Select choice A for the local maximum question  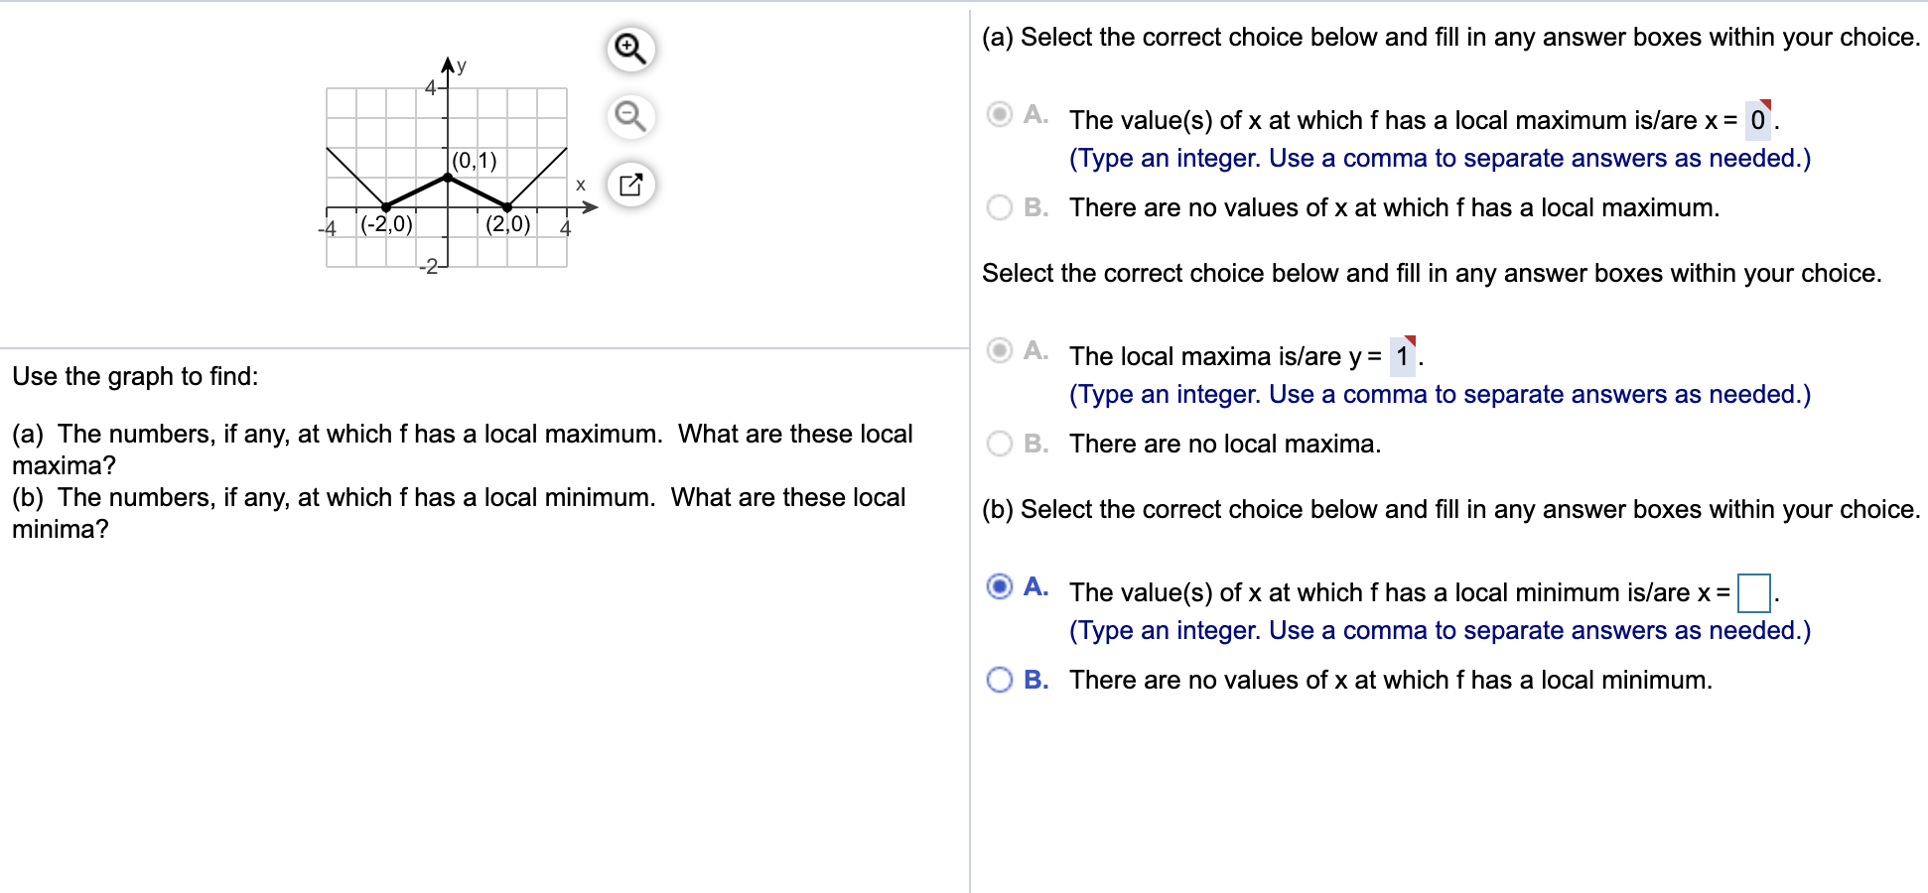(999, 116)
